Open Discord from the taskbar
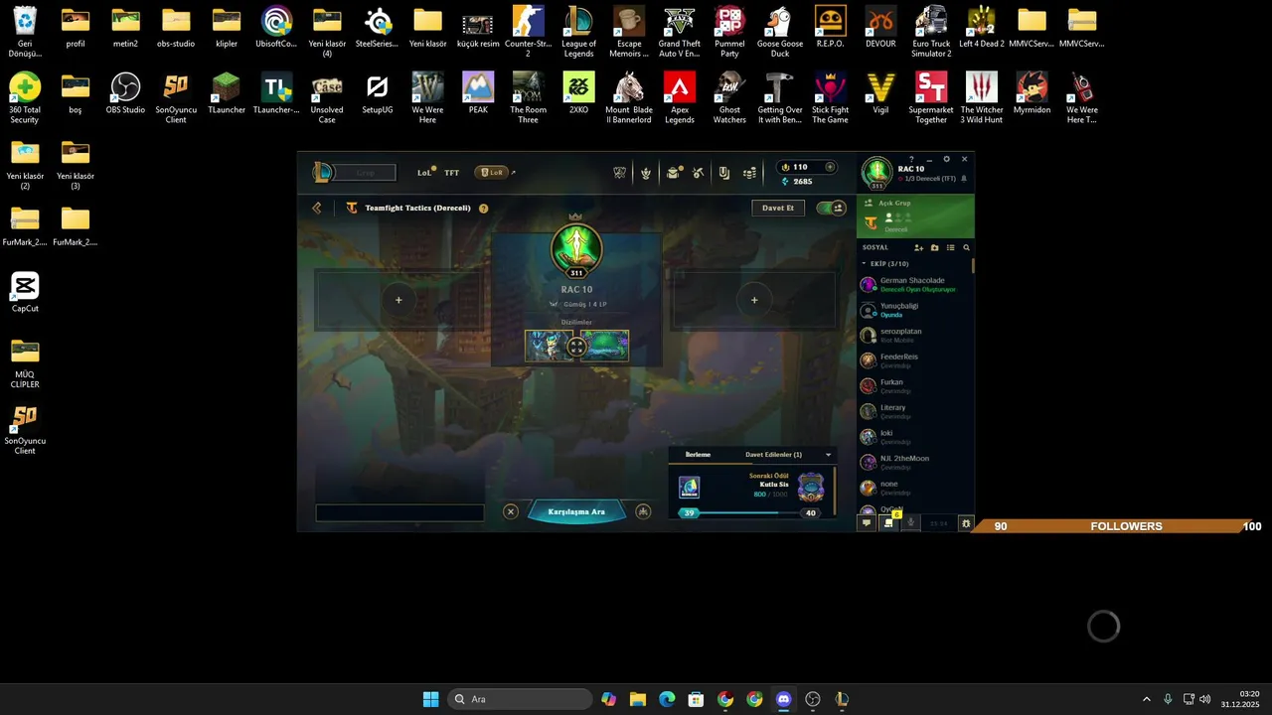This screenshot has width=1272, height=715. pyautogui.click(x=783, y=699)
